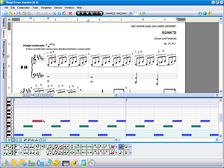Open the zoom percentage dropdown arrow

tap(140, 13)
